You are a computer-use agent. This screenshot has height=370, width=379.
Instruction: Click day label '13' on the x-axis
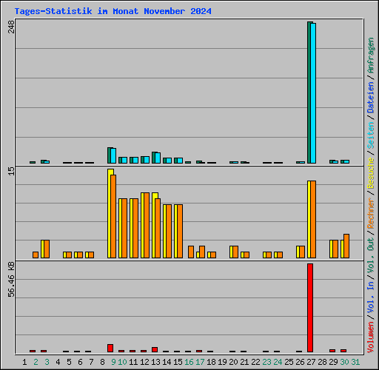coord(155,362)
